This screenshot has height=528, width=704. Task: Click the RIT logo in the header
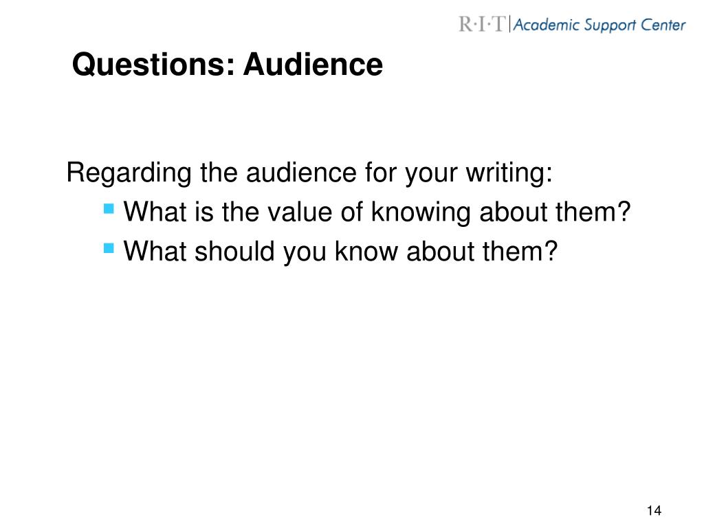[x=482, y=24]
